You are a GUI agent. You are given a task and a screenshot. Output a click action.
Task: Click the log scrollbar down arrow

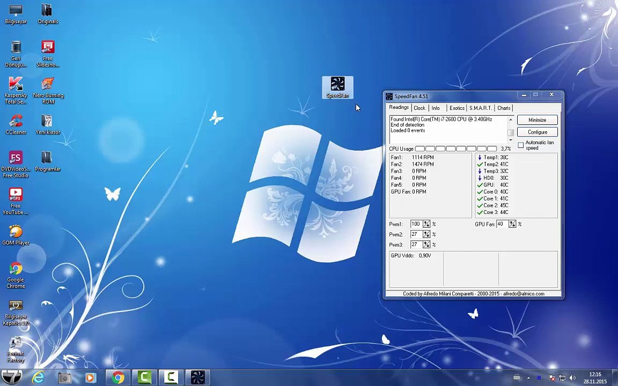coord(511,140)
